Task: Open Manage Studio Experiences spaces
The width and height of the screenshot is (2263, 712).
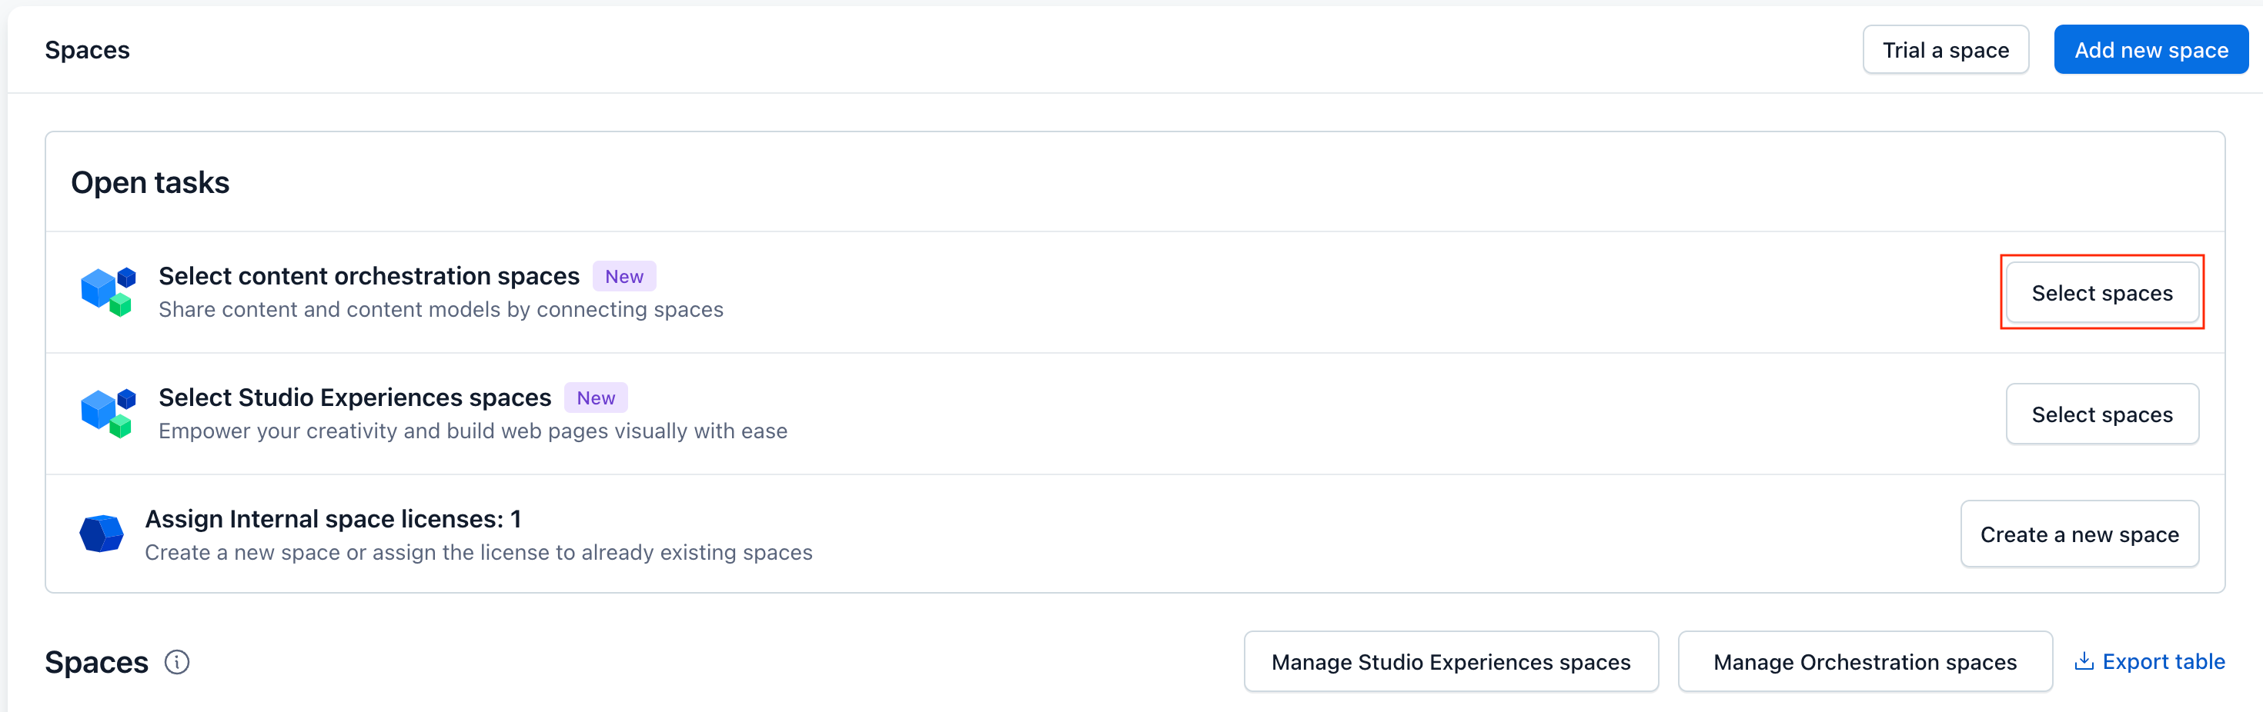Action: pos(1450,662)
